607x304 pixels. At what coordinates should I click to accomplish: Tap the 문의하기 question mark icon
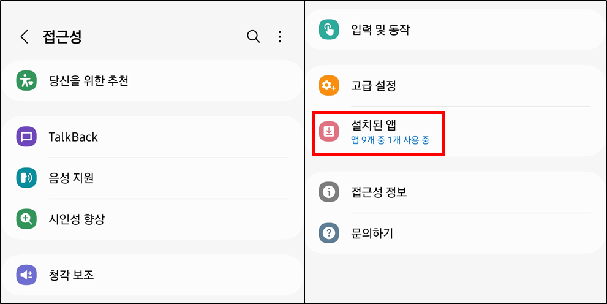pyautogui.click(x=329, y=233)
